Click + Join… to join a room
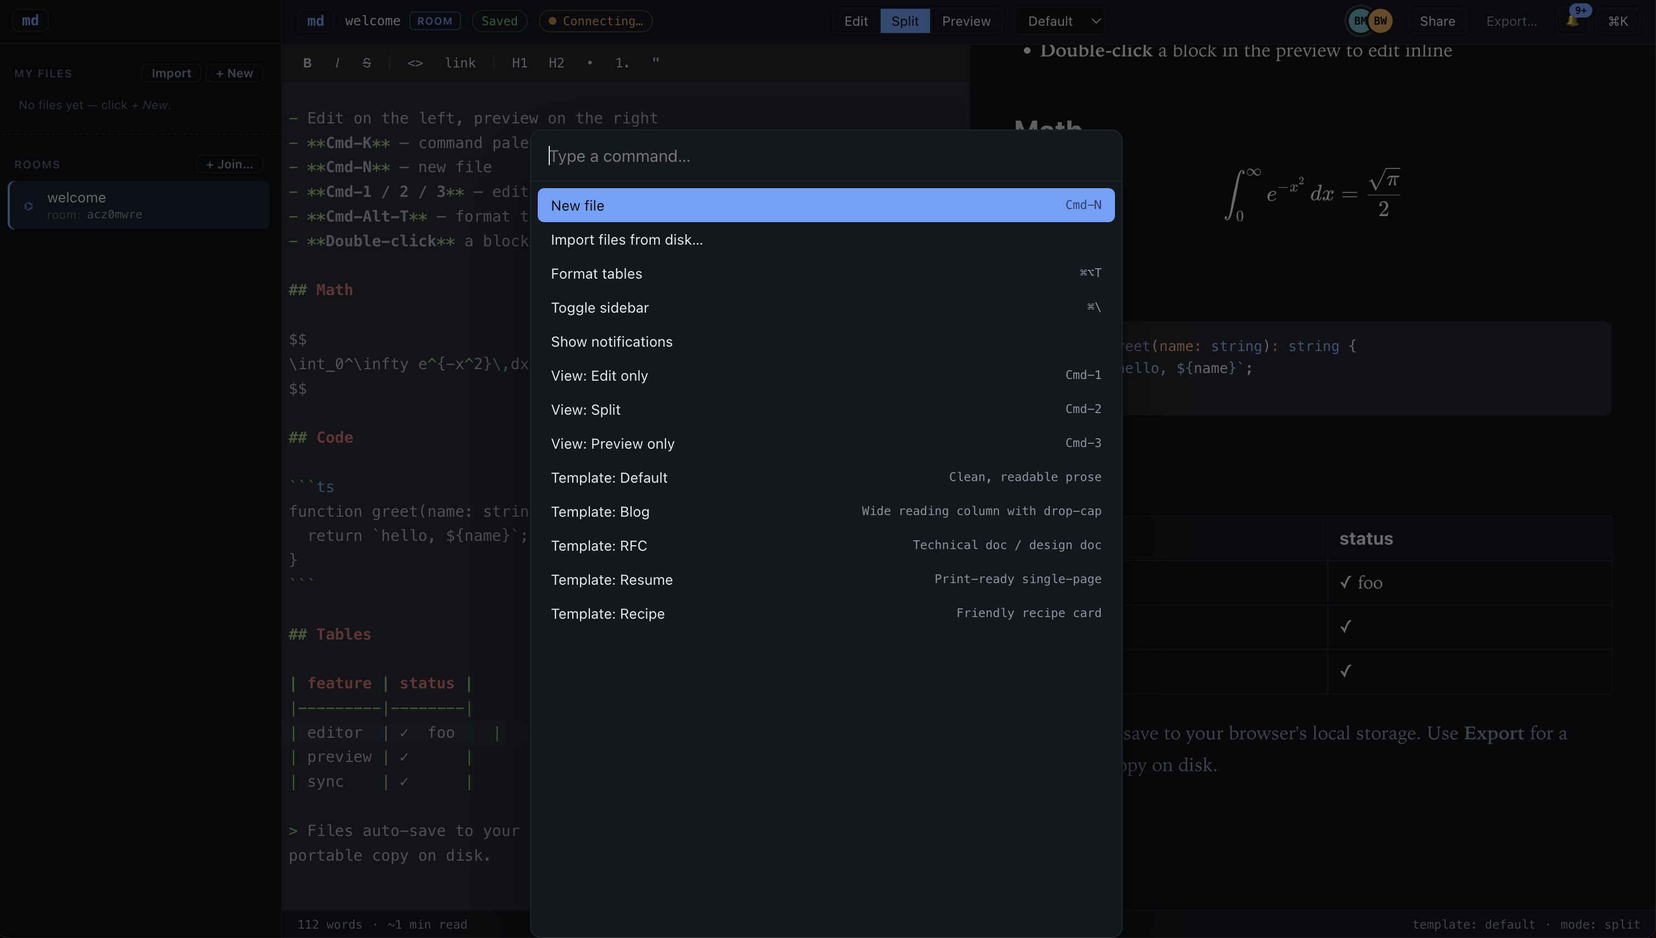 click(229, 164)
